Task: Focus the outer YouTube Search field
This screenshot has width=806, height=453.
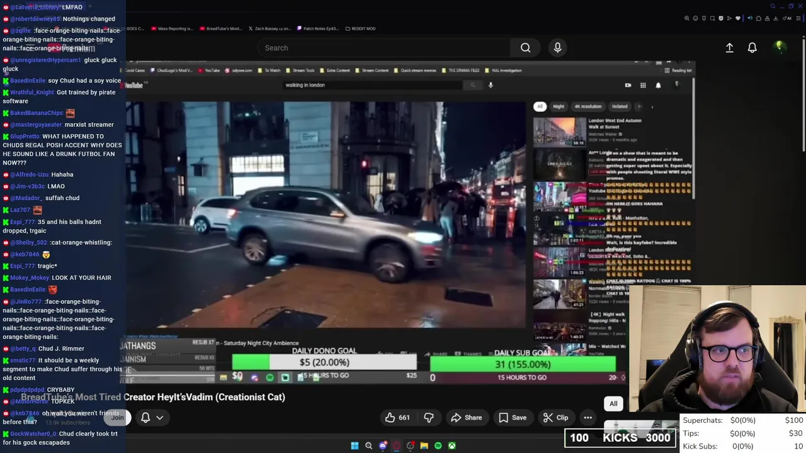Action: tap(384, 48)
